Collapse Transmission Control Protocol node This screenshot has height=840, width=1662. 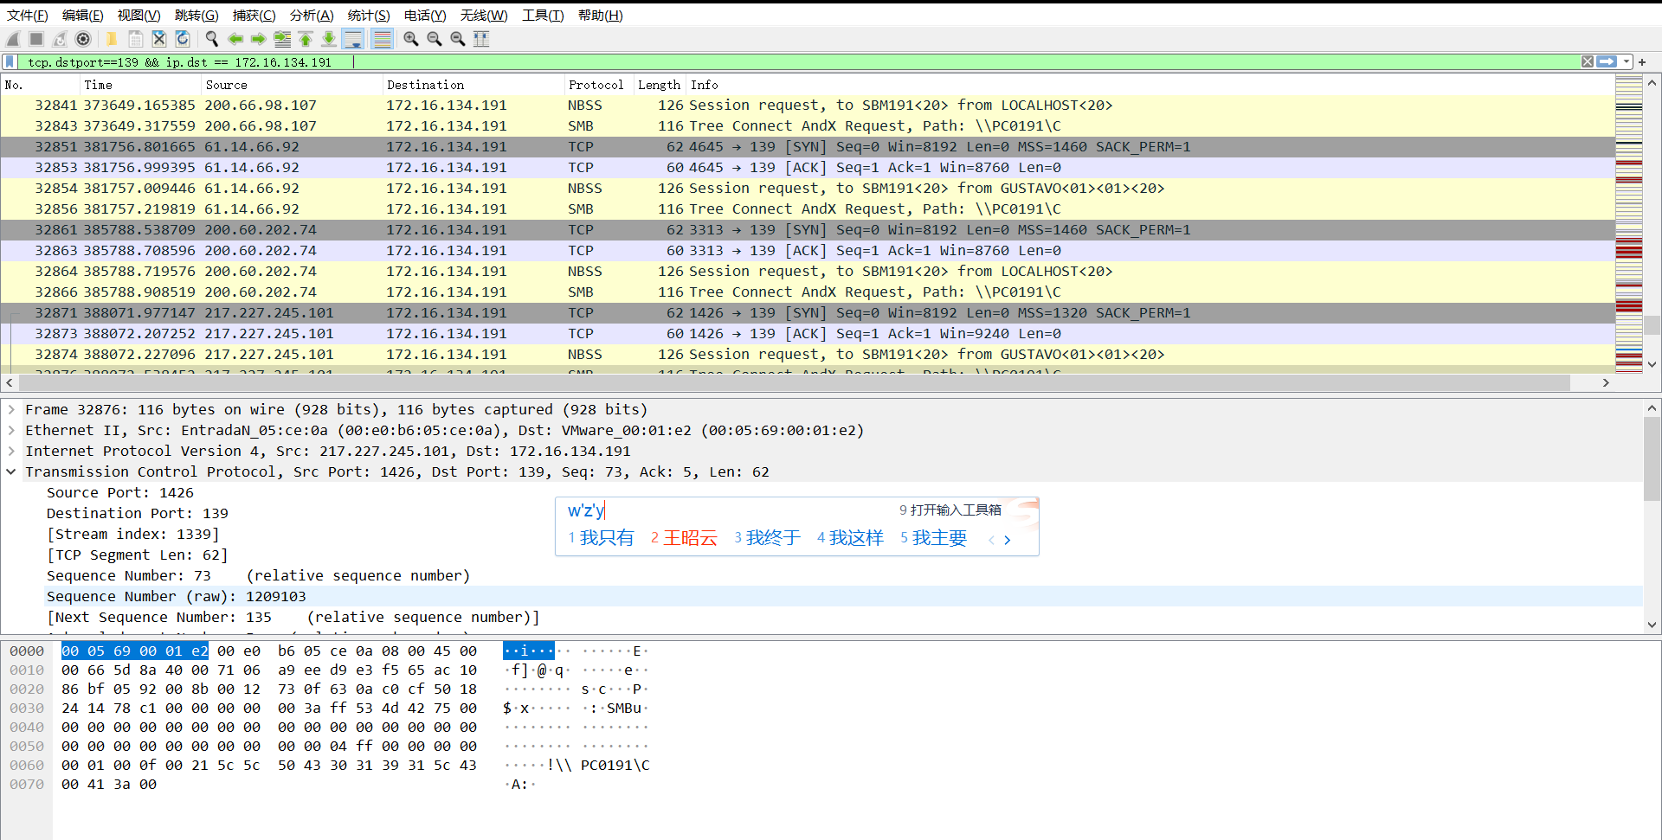click(x=11, y=471)
